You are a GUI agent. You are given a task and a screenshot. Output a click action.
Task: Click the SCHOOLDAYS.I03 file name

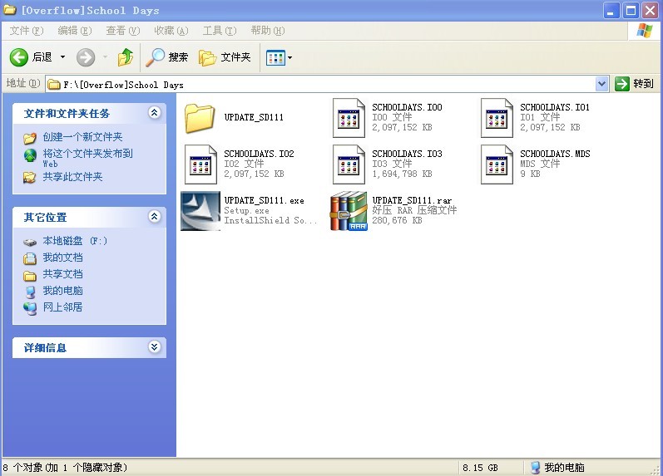(407, 154)
